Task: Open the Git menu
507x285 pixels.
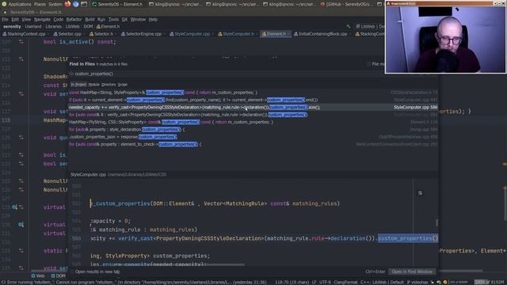Action: [x=124, y=19]
